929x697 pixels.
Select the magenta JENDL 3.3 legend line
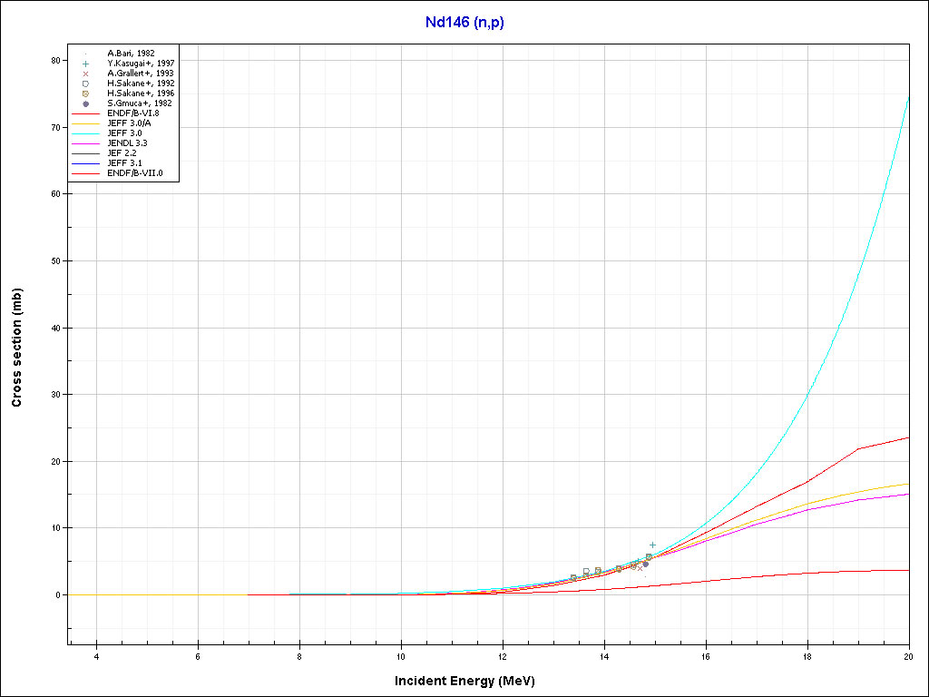[x=85, y=143]
